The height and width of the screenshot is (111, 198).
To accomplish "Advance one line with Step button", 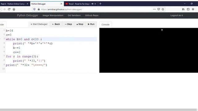I will [68, 24].
